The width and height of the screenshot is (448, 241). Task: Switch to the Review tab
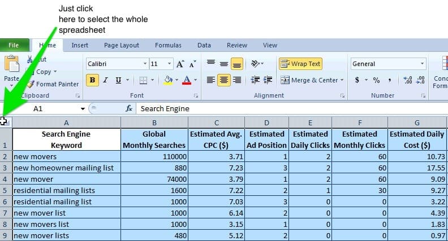237,45
